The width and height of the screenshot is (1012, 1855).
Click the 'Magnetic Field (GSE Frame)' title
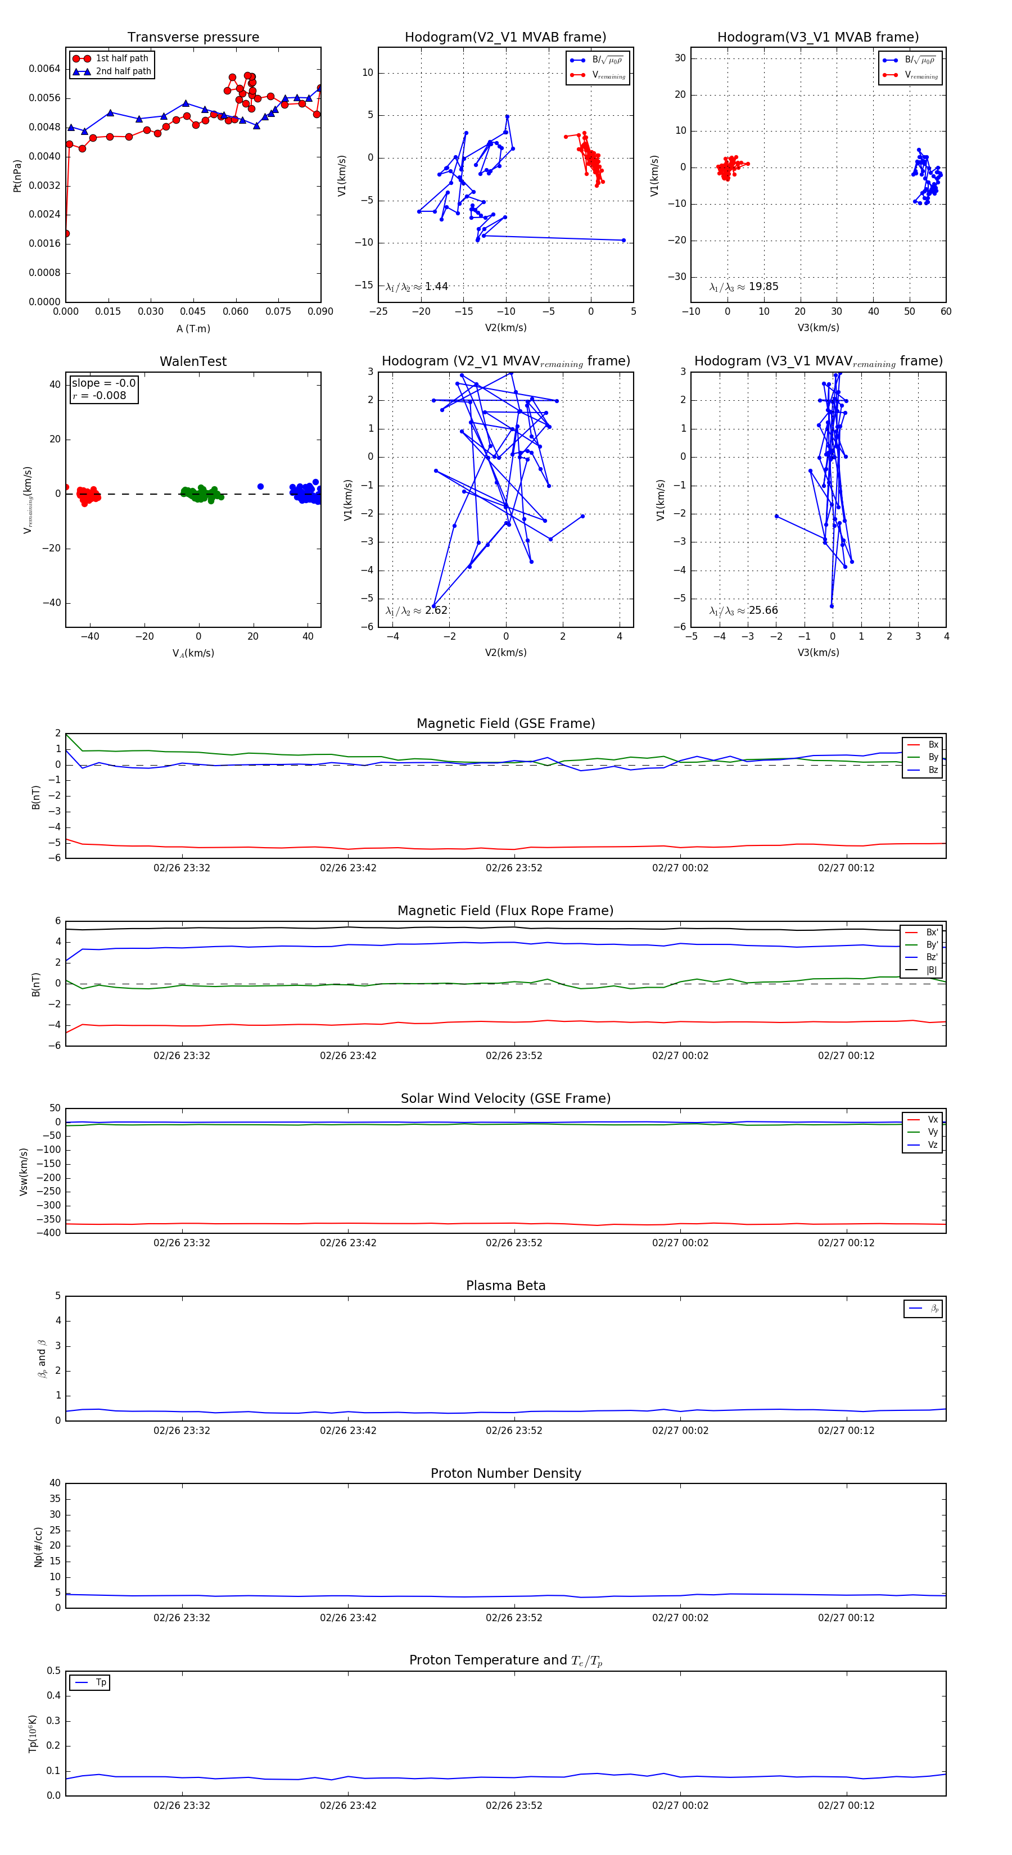pos(505,723)
